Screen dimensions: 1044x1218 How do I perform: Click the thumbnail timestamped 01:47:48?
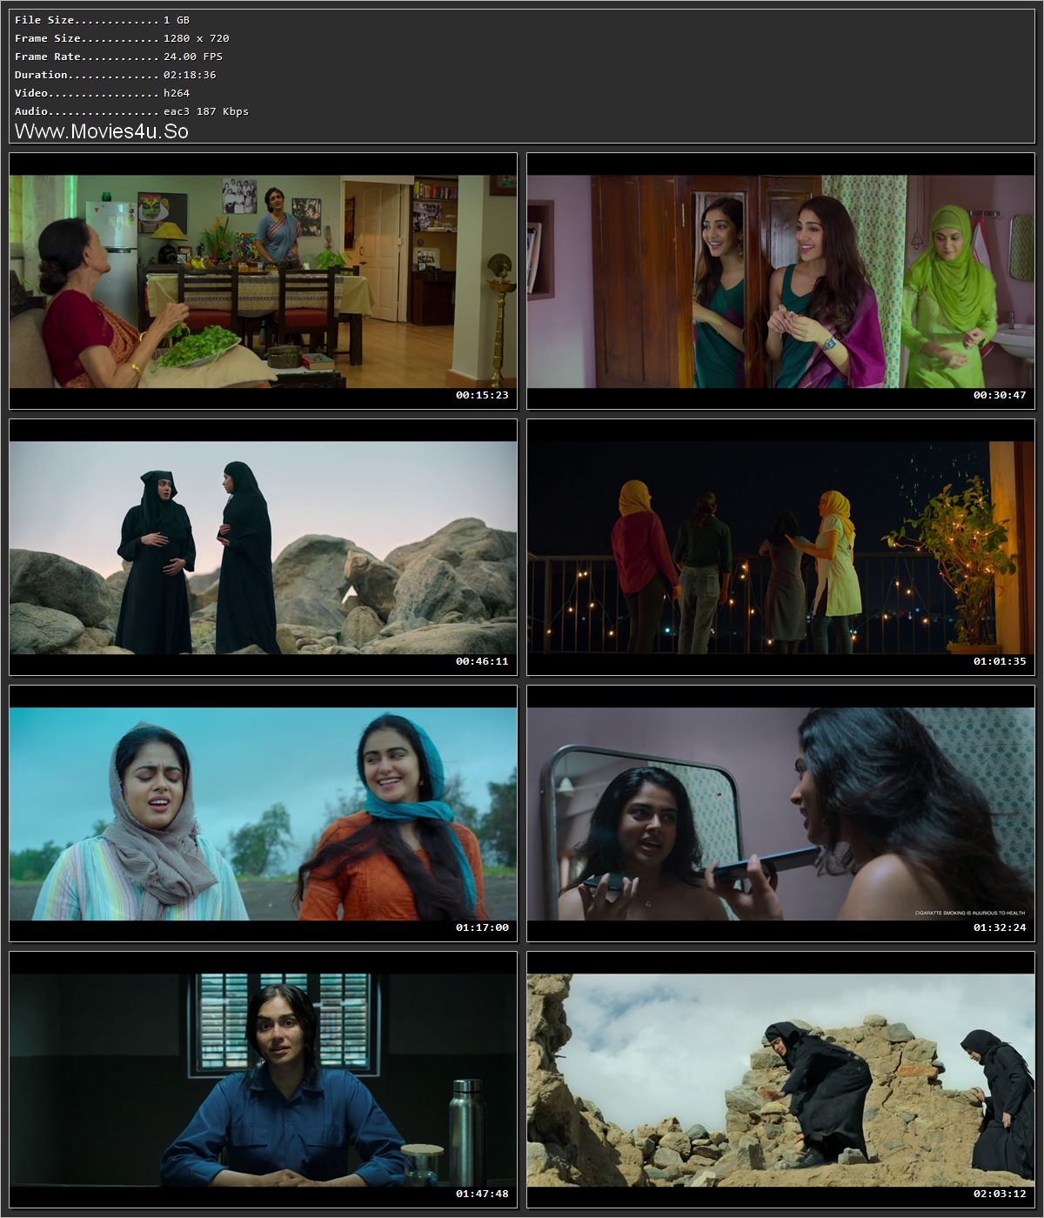point(263,1080)
